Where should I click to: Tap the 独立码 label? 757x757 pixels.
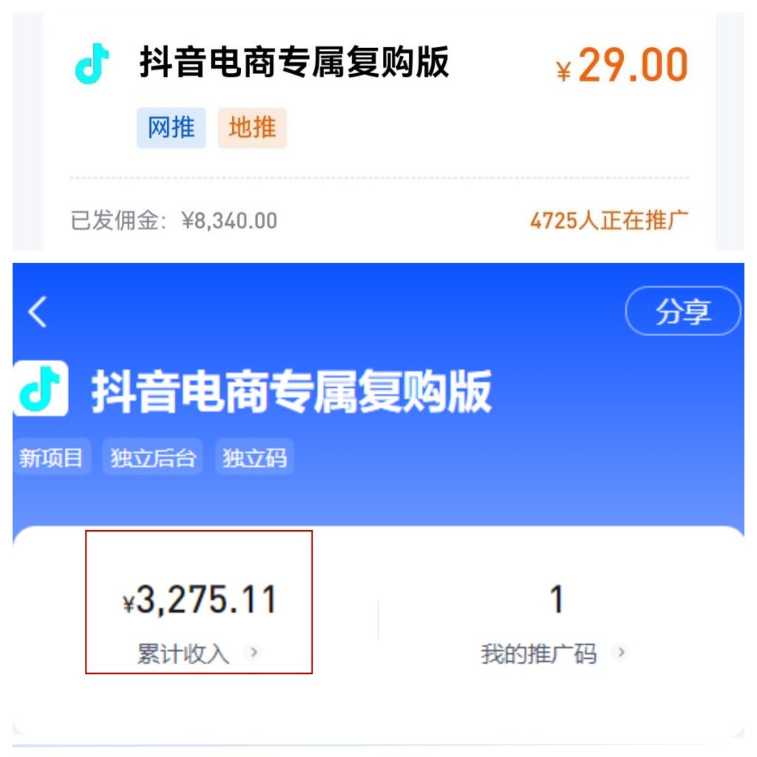point(254,457)
